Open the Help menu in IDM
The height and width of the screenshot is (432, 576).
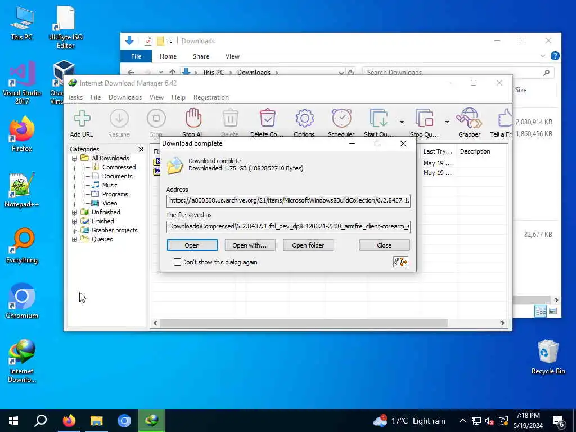(x=178, y=97)
